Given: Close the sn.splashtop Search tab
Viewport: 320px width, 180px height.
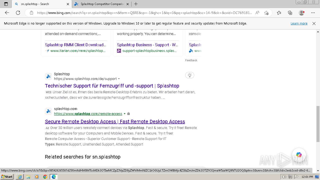Looking at the screenshot, I should [x=68, y=4].
